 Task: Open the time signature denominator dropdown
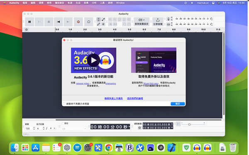(52, 128)
